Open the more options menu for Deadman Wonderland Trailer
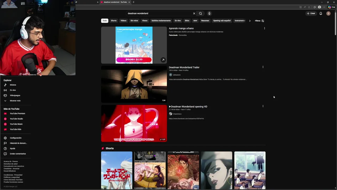This screenshot has width=337, height=190. pos(263,67)
